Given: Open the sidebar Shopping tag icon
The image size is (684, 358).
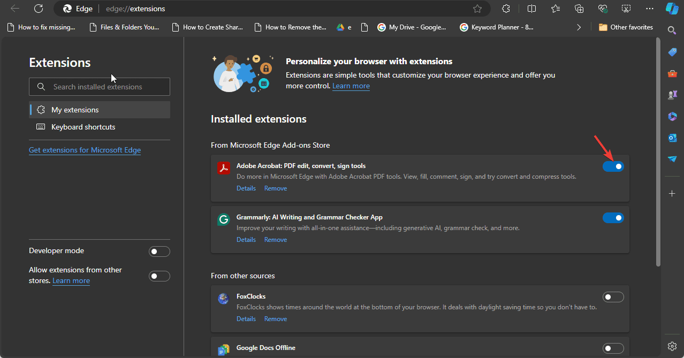Looking at the screenshot, I should pyautogui.click(x=672, y=52).
